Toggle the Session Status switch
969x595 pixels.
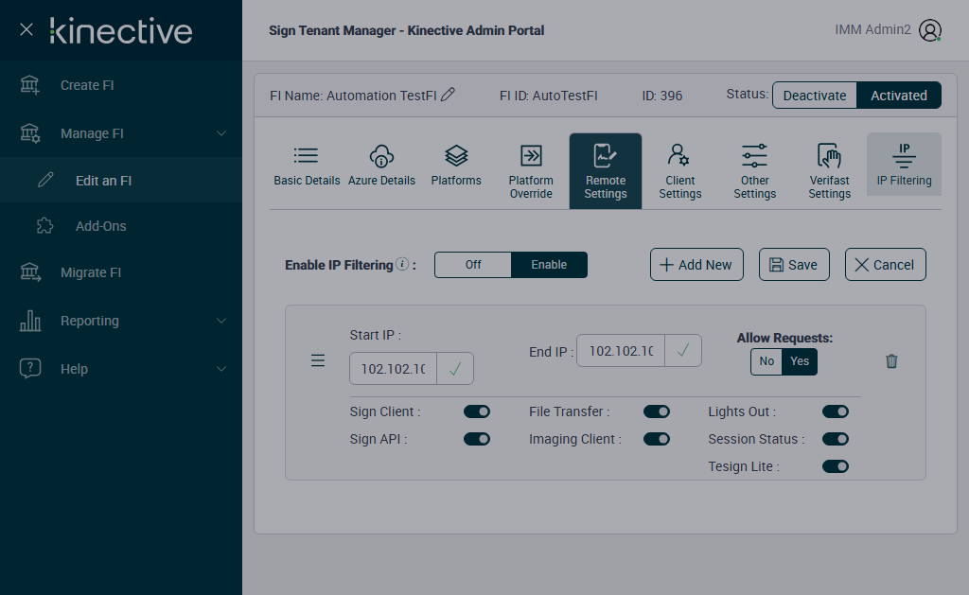coord(835,439)
